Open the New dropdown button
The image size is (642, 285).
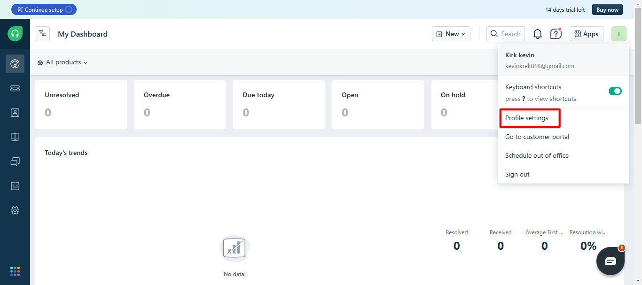(x=451, y=34)
